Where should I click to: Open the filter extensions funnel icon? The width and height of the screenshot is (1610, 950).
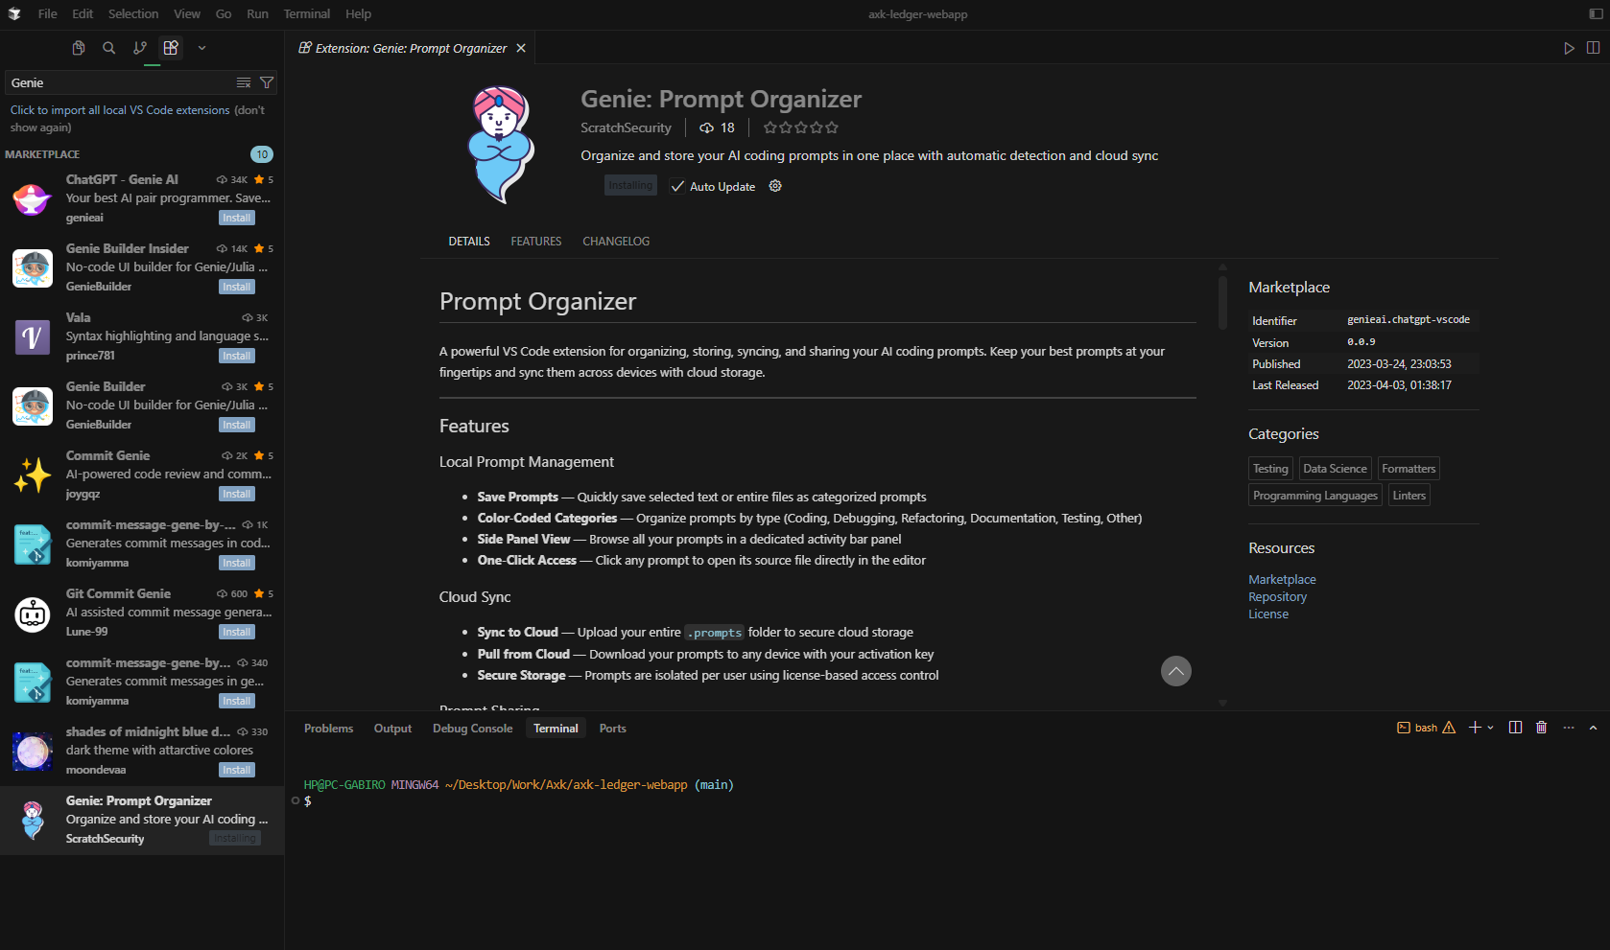pos(267,82)
